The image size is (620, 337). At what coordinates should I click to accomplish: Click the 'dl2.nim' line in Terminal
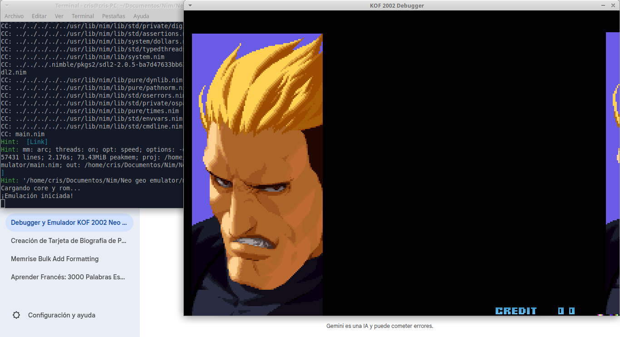(14, 72)
